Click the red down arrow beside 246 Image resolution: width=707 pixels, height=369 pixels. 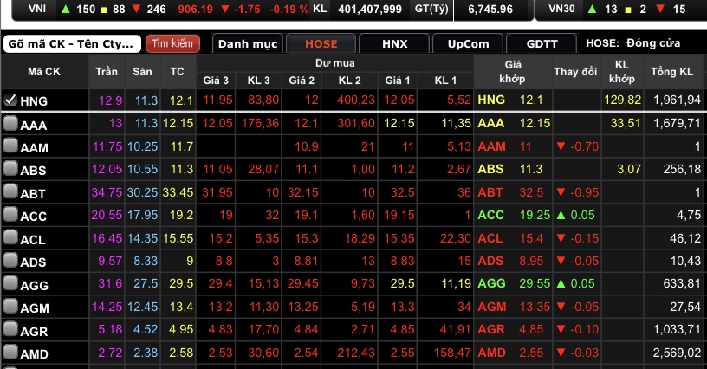click(x=137, y=9)
